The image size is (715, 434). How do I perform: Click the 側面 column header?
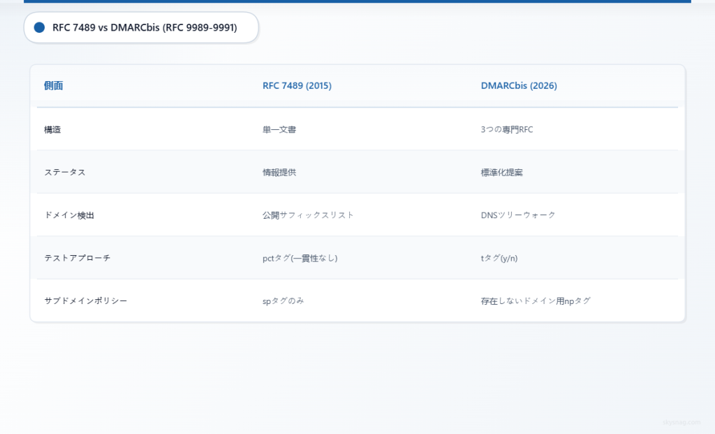[x=53, y=85]
